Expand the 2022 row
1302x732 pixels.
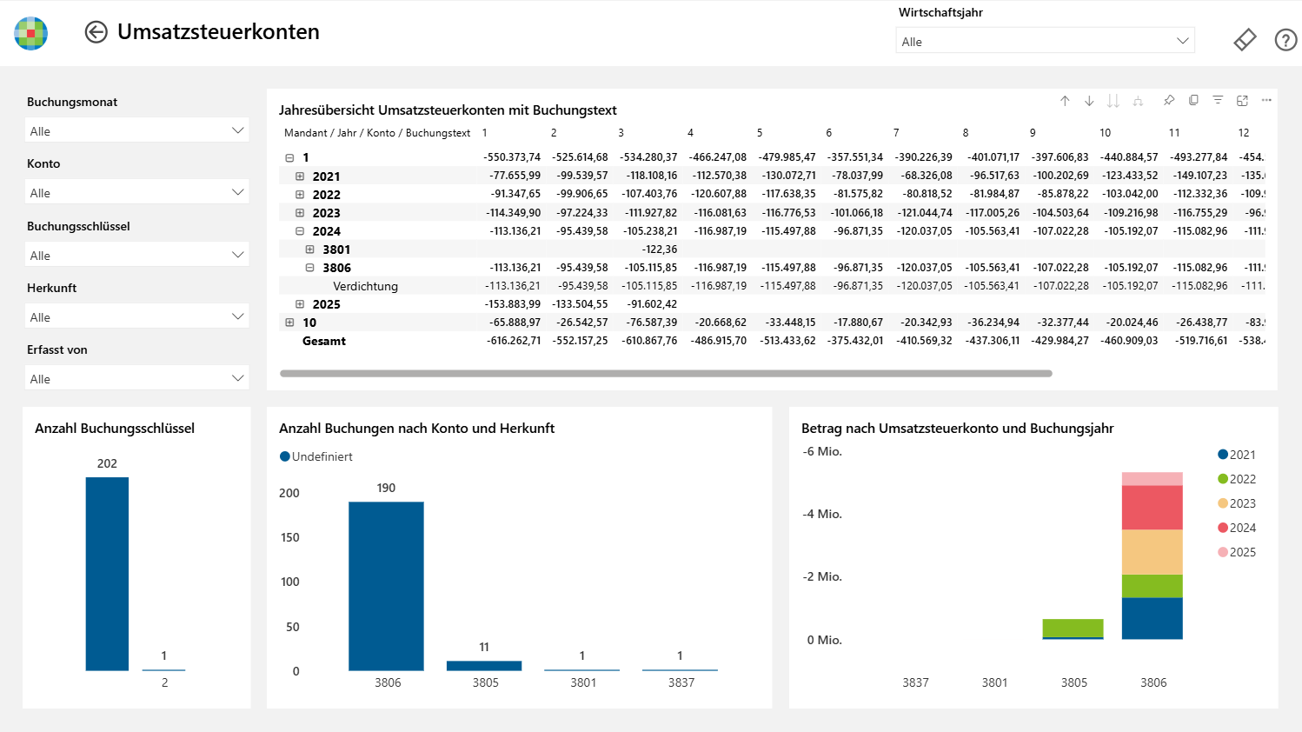click(x=300, y=195)
